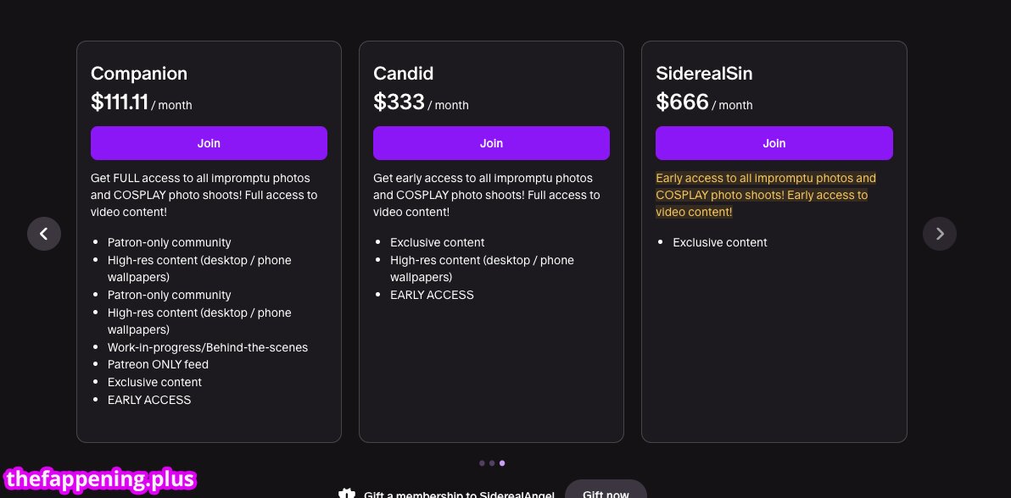Select the first carousel page dot
Screen dimensions: 1011x498
point(482,463)
